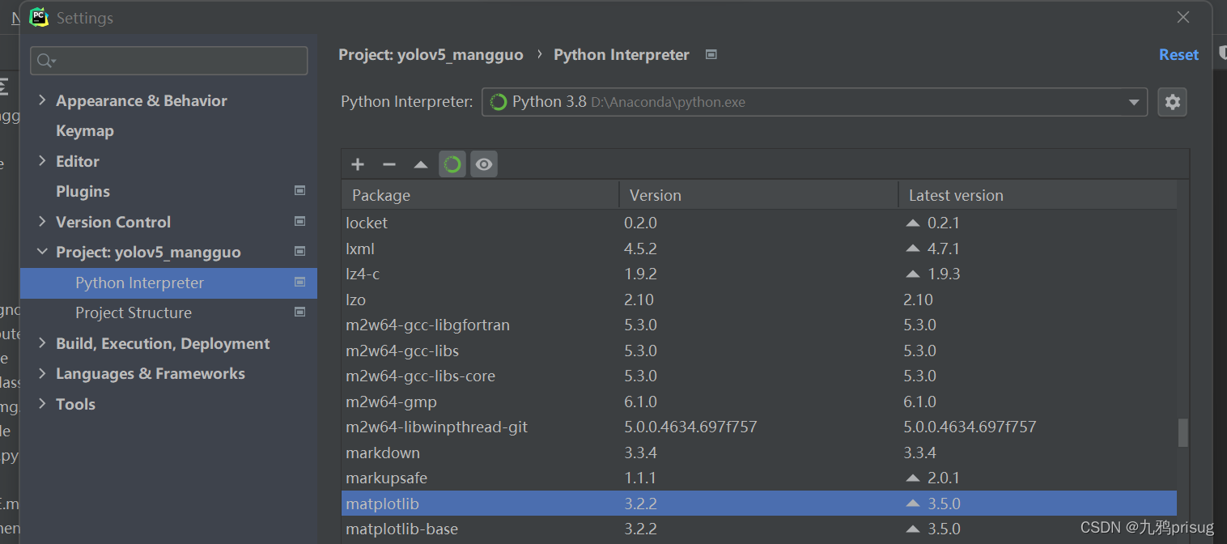Open the Plugins settings page

[x=83, y=191]
